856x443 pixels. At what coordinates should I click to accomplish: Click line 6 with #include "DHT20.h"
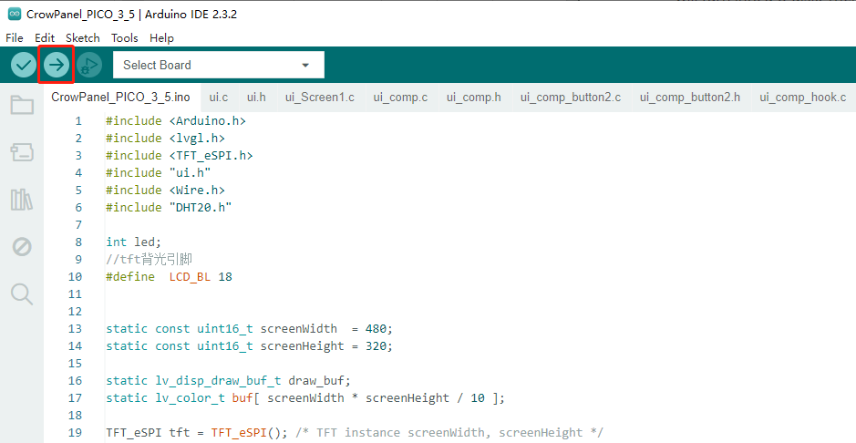tap(169, 207)
